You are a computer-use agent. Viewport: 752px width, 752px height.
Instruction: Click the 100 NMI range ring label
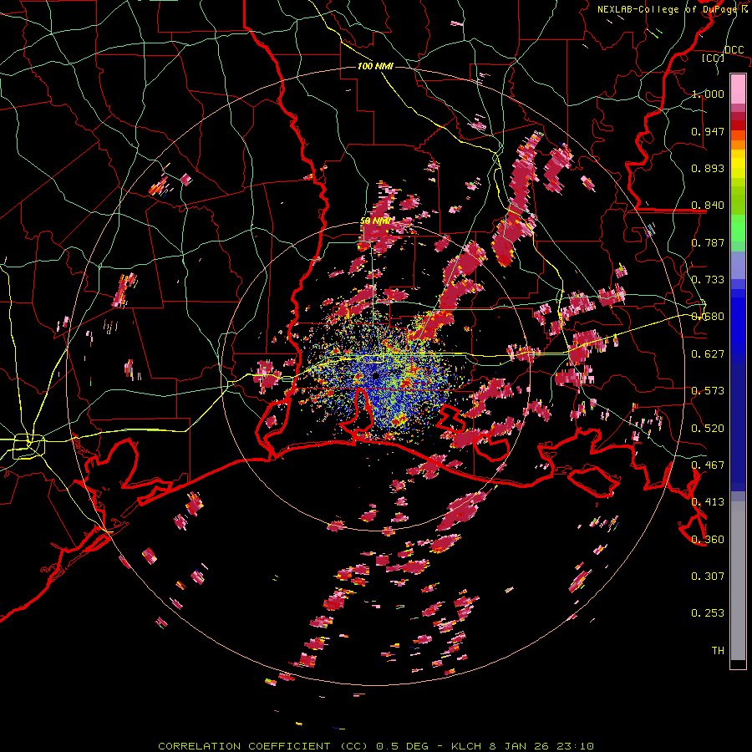375,66
